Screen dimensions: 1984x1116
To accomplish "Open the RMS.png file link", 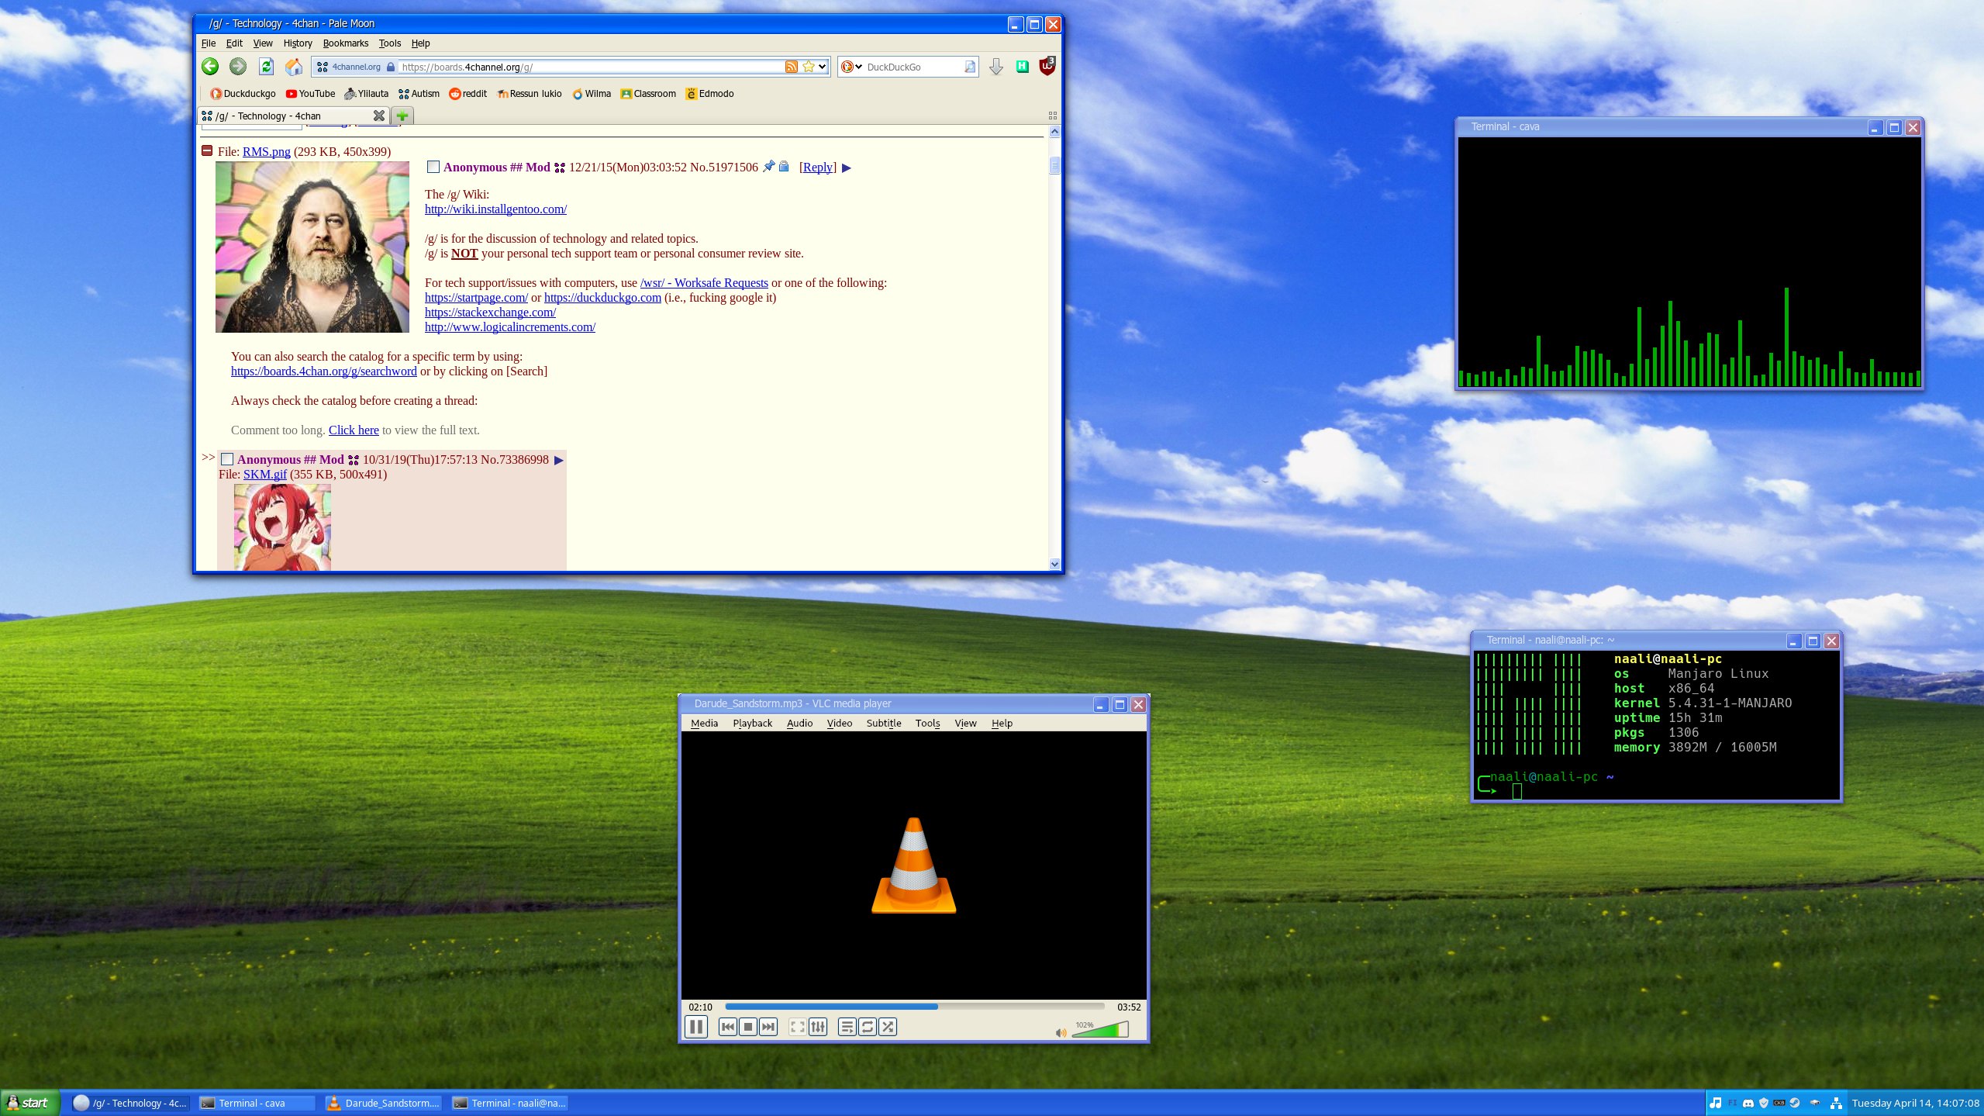I will pos(266,152).
